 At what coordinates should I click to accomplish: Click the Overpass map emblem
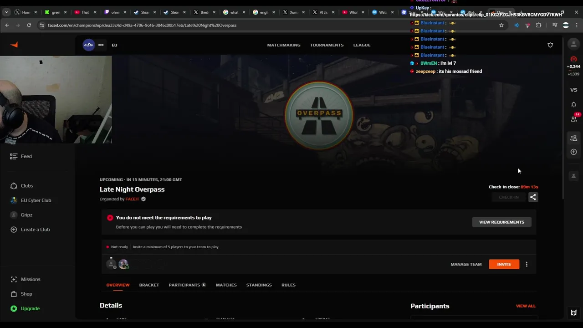point(319,115)
